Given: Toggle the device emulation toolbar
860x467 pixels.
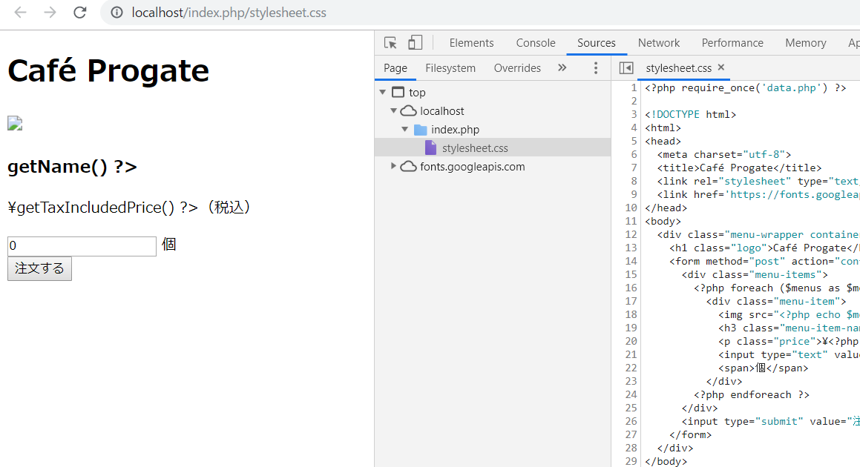Looking at the screenshot, I should pos(415,42).
